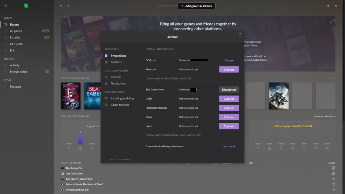Go back with the left arrow

tap(61, 6)
